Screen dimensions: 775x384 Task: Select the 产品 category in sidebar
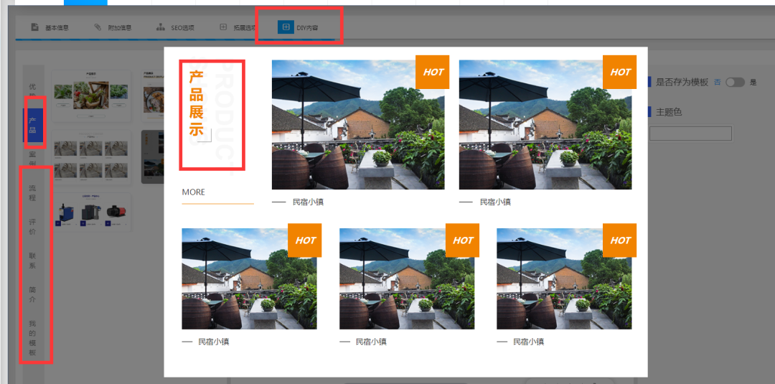tap(32, 125)
